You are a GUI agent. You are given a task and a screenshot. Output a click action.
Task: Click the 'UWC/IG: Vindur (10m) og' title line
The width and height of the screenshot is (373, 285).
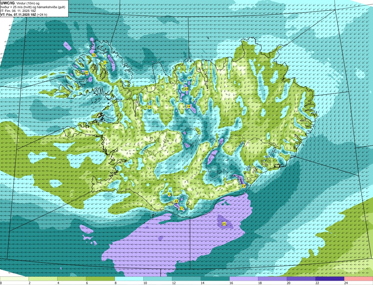coord(20,3)
